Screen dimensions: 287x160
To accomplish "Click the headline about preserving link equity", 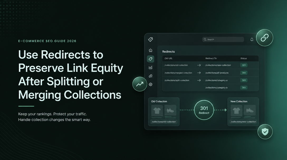I will tap(71, 75).
